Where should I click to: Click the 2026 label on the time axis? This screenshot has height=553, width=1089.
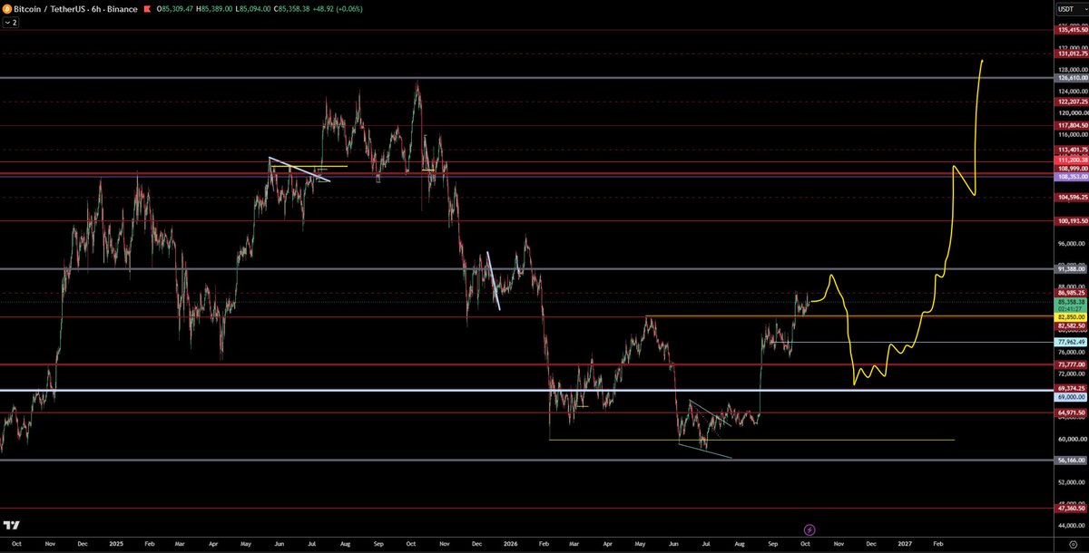pos(510,544)
